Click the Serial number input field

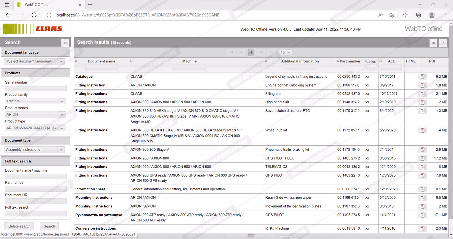click(36, 88)
